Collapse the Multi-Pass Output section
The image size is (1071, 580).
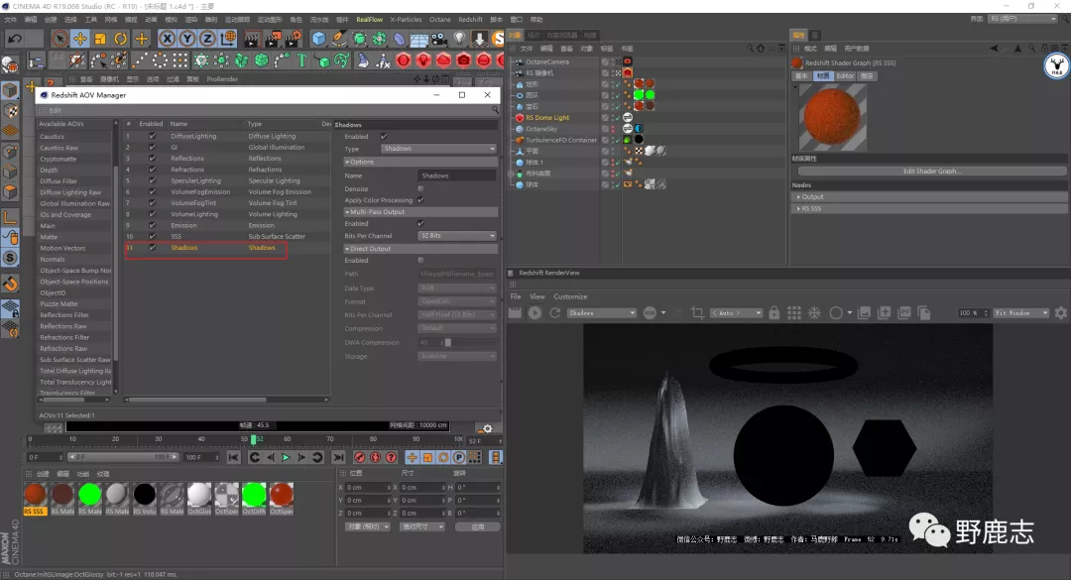(x=348, y=211)
